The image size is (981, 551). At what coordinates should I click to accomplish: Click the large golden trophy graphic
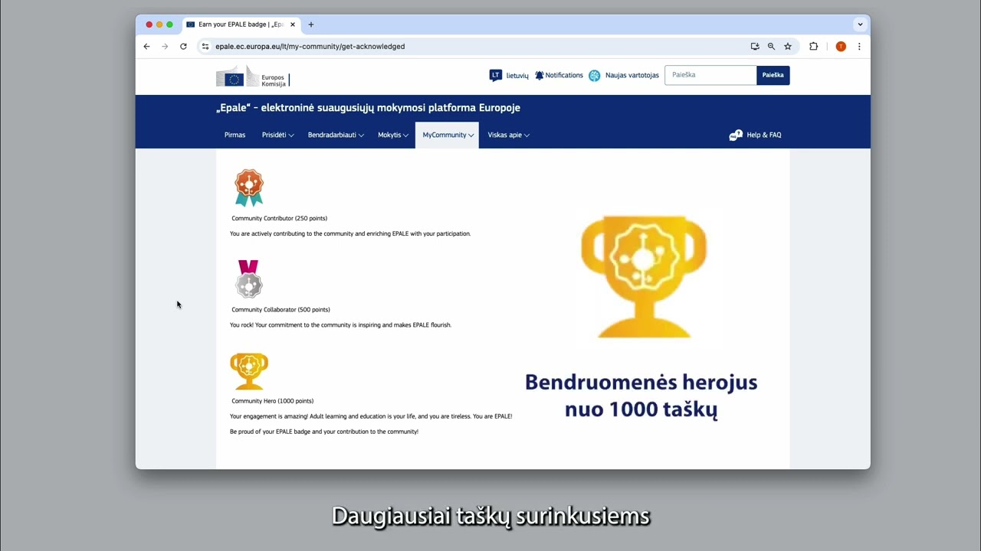coord(643,276)
